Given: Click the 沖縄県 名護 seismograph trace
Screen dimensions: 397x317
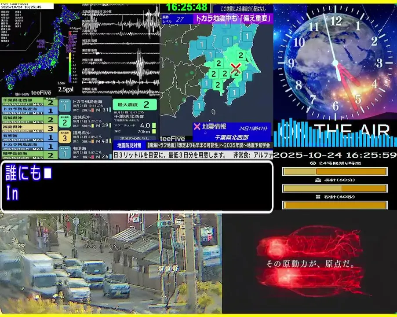Looking at the screenshot, I should [121, 91].
